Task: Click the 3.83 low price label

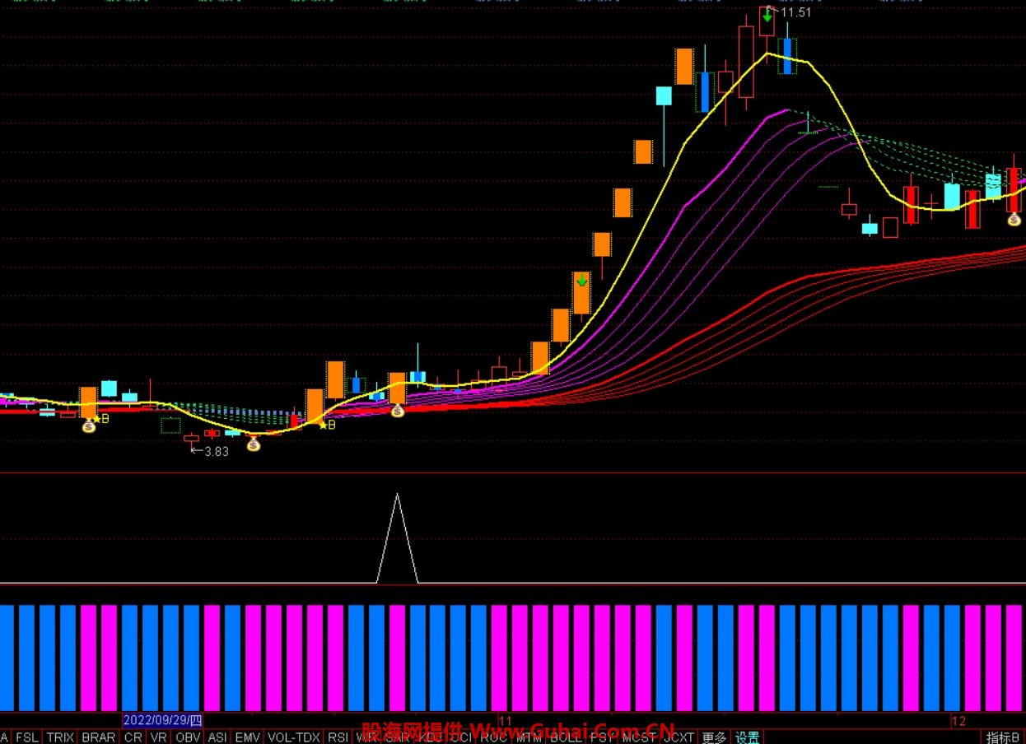Action: point(216,451)
